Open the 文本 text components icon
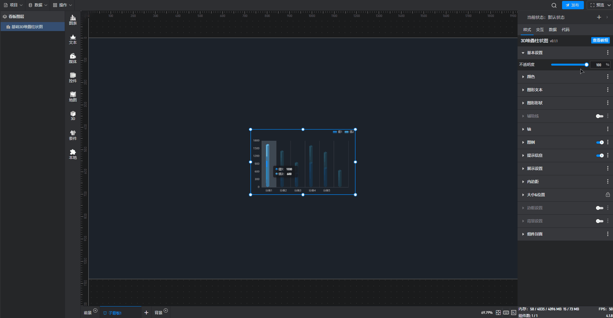This screenshot has width=613, height=318. click(x=73, y=39)
